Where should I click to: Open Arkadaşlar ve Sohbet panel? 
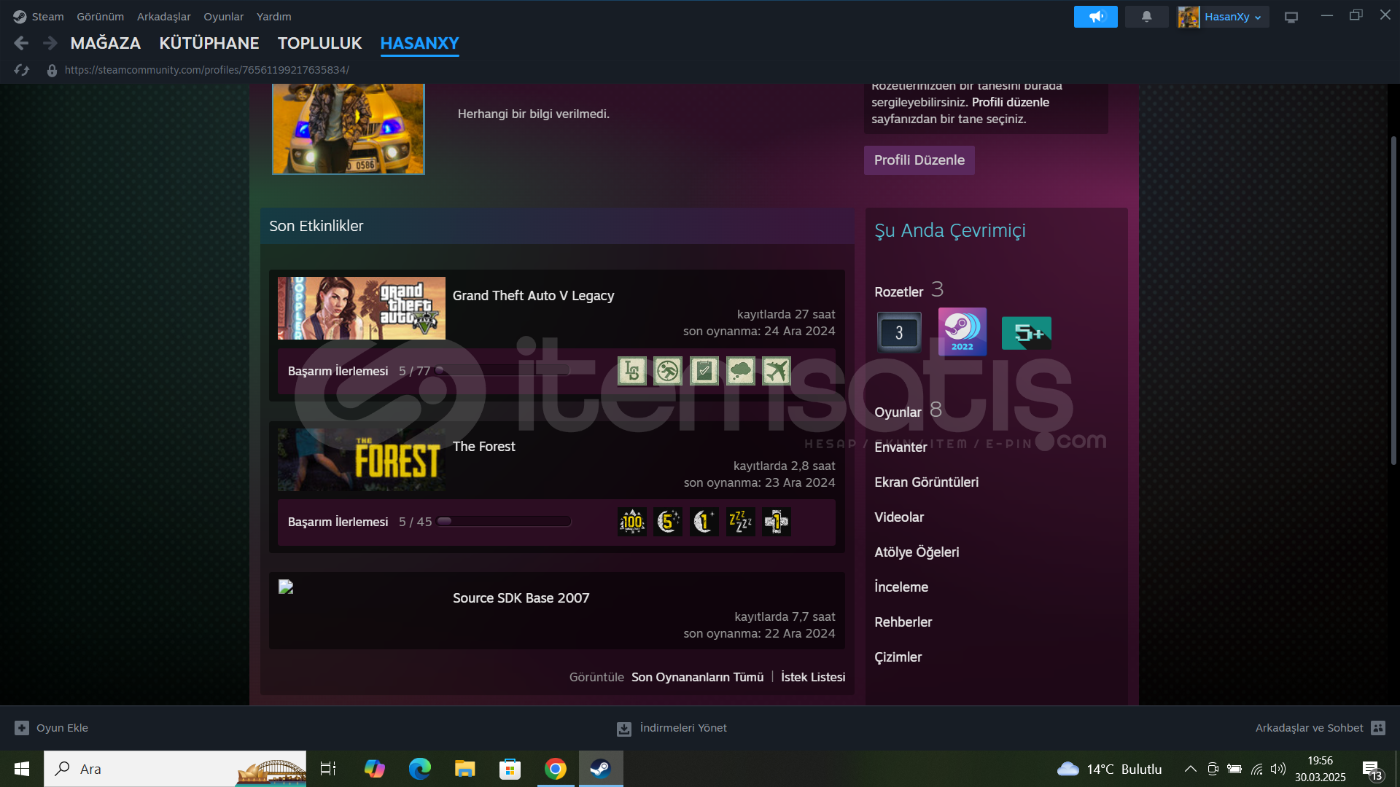(x=1320, y=727)
